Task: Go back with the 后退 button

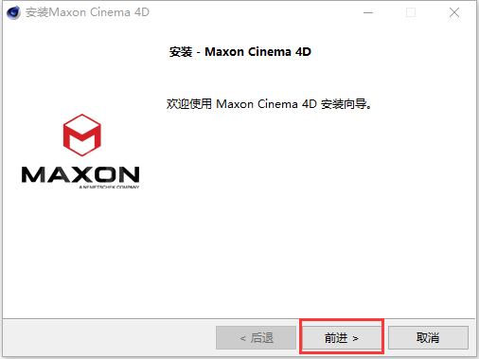Action: (256, 337)
